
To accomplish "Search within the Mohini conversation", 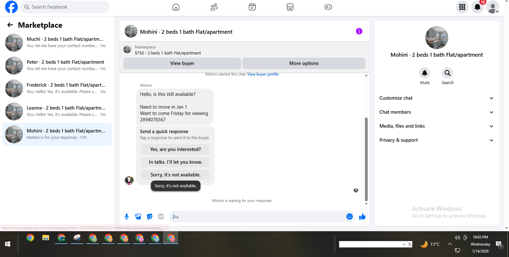I will pos(448,73).
